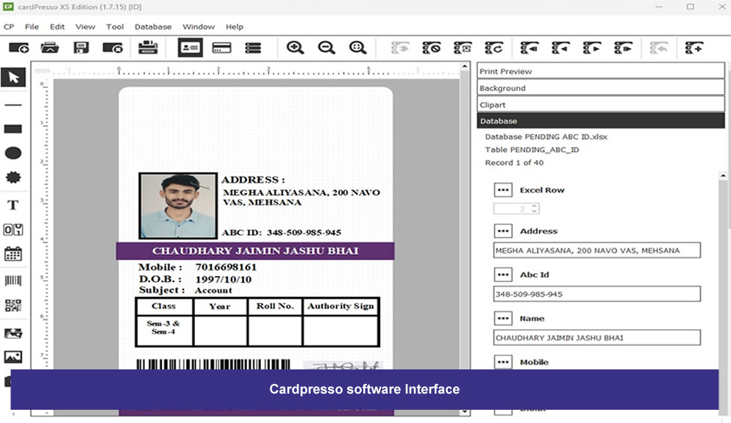
Task: Click the canvas scrollbar up arrow
Action: [x=464, y=67]
